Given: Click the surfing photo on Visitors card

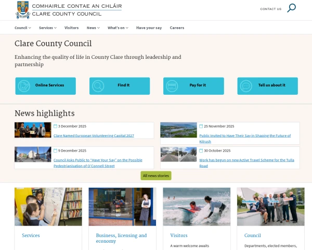Looking at the screenshot, I should [197, 207].
